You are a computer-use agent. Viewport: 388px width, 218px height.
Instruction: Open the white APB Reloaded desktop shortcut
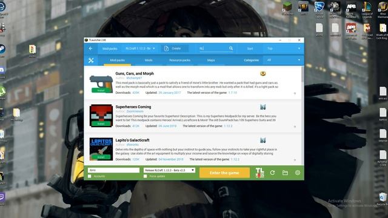coord(351,10)
